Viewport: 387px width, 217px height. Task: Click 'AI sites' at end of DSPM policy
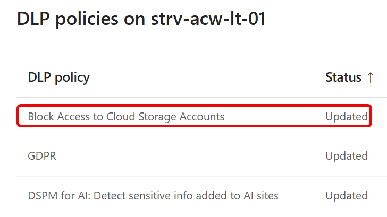coord(261,196)
